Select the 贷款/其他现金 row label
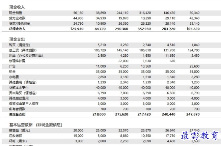 click(19, 23)
